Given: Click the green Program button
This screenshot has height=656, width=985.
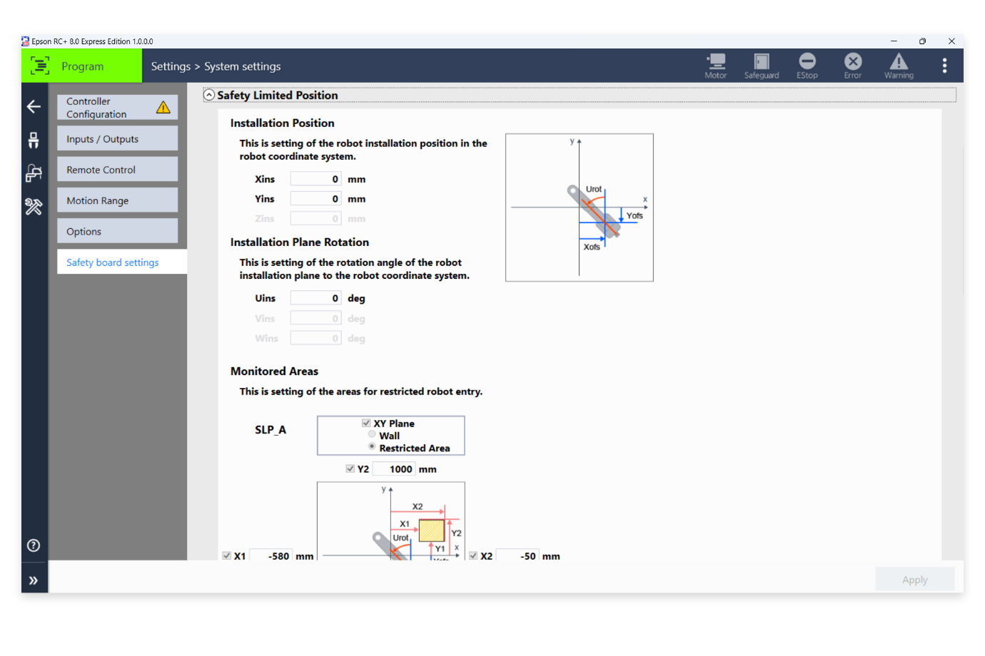Looking at the screenshot, I should click(81, 66).
